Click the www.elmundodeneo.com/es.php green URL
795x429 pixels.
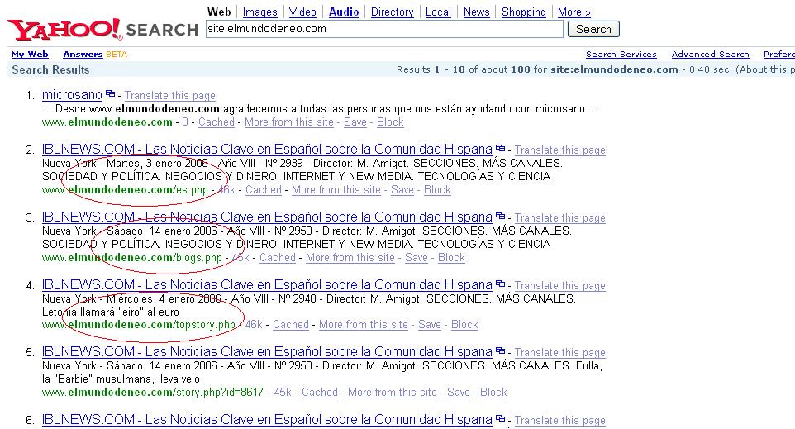126,189
